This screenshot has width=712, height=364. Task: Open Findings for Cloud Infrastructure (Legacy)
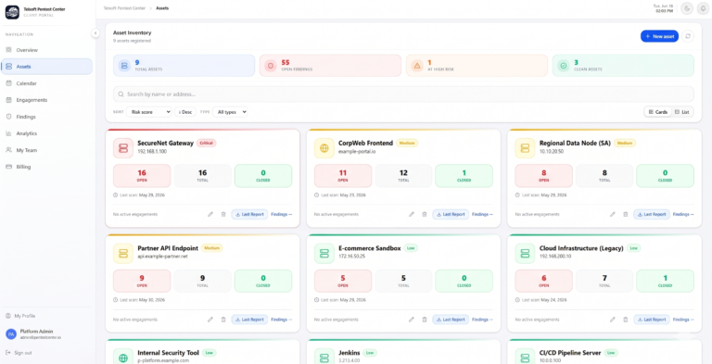click(x=683, y=320)
